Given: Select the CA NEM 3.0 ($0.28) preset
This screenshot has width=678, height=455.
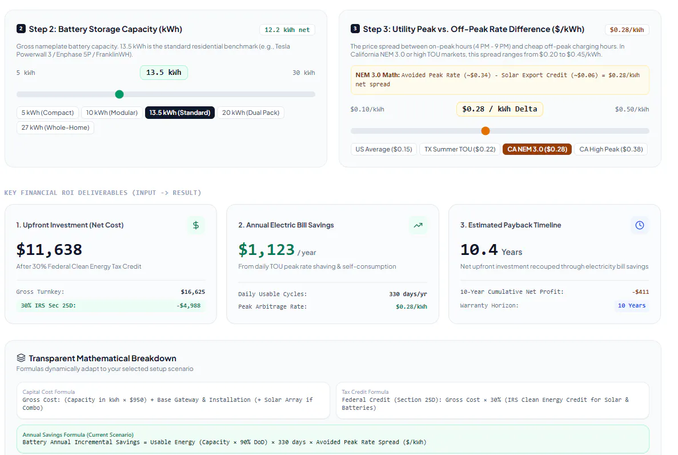Looking at the screenshot, I should point(537,149).
